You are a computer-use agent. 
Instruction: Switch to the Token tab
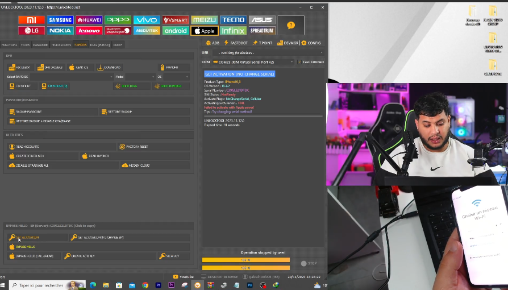point(25,45)
